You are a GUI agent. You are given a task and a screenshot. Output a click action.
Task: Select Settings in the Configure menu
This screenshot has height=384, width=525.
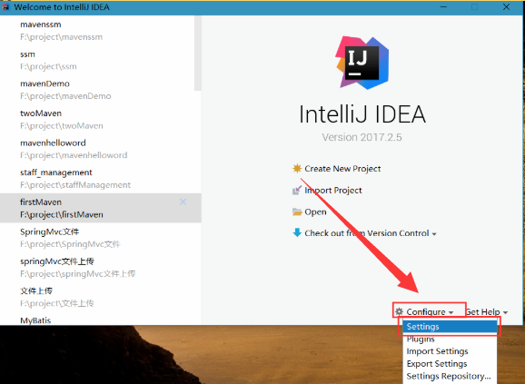tap(450, 327)
